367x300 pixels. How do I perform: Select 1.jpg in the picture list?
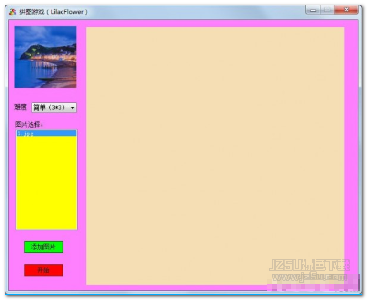point(47,134)
